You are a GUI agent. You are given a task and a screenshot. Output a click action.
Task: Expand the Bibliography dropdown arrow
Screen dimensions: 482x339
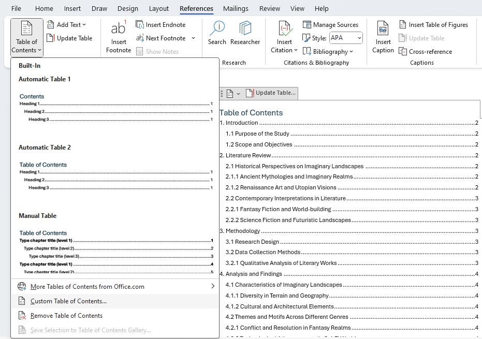click(351, 52)
